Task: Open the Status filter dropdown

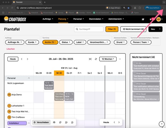Action: (x=66, y=42)
